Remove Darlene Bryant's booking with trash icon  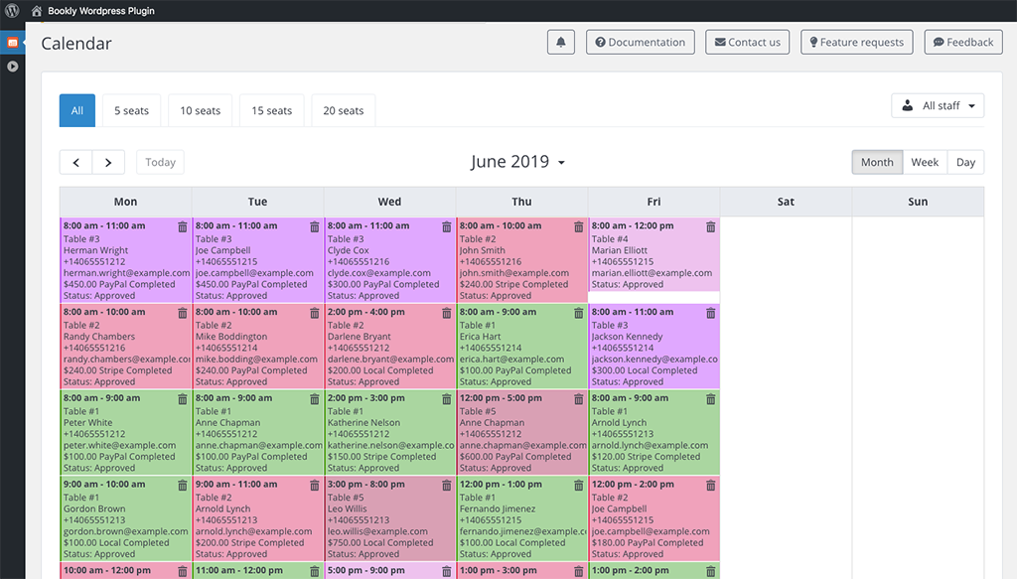(x=447, y=313)
